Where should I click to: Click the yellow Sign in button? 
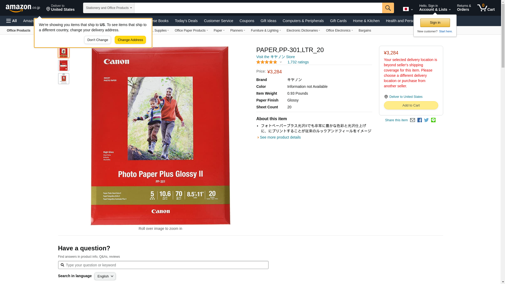pyautogui.click(x=435, y=23)
